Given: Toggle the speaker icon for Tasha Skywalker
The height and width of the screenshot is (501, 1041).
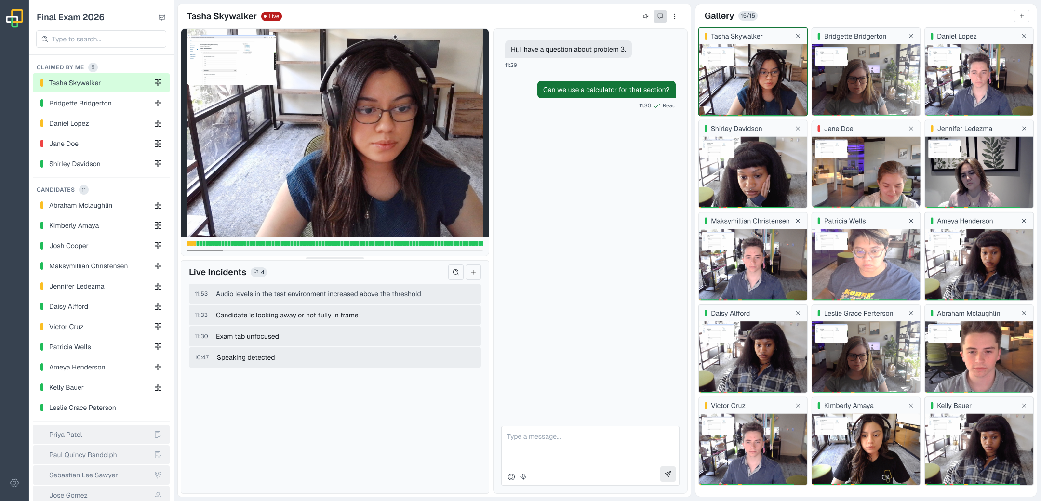Looking at the screenshot, I should point(646,16).
